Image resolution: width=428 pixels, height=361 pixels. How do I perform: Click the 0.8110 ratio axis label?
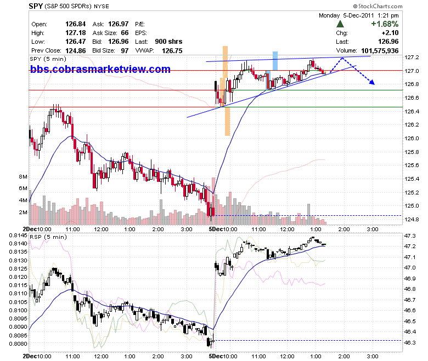tap(18, 294)
